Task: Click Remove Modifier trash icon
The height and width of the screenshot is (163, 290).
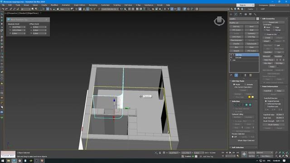Action: 245,75
